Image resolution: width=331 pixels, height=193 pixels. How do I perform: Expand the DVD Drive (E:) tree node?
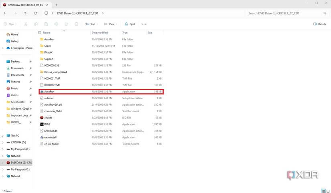[x=3, y=163]
